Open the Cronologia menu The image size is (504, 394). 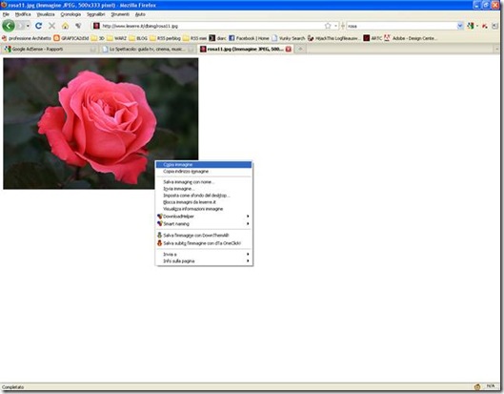71,14
